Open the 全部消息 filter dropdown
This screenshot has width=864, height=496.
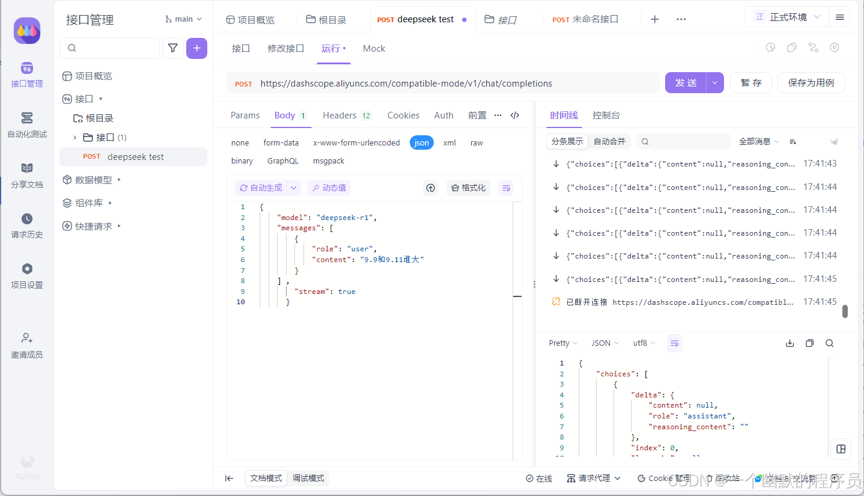(759, 142)
